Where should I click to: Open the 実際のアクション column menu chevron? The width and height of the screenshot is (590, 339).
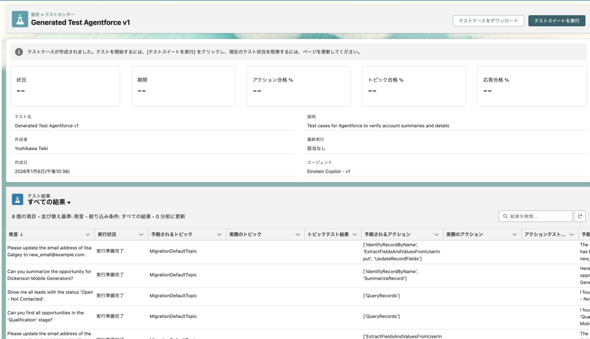(514, 234)
